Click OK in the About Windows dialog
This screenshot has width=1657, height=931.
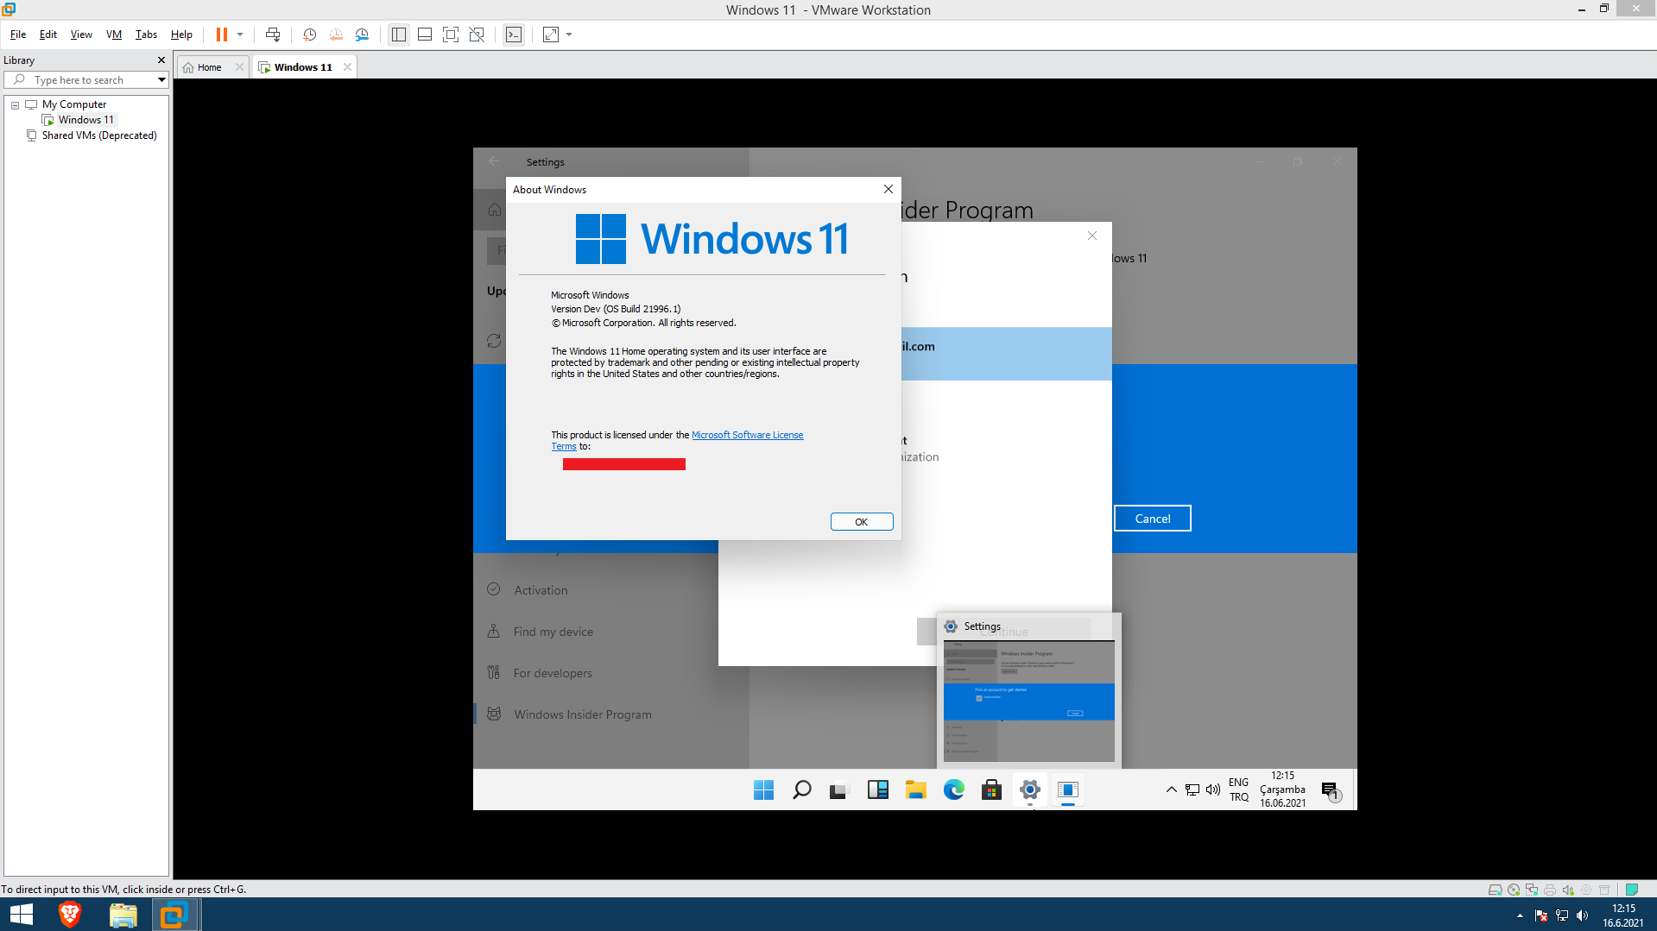tap(861, 522)
